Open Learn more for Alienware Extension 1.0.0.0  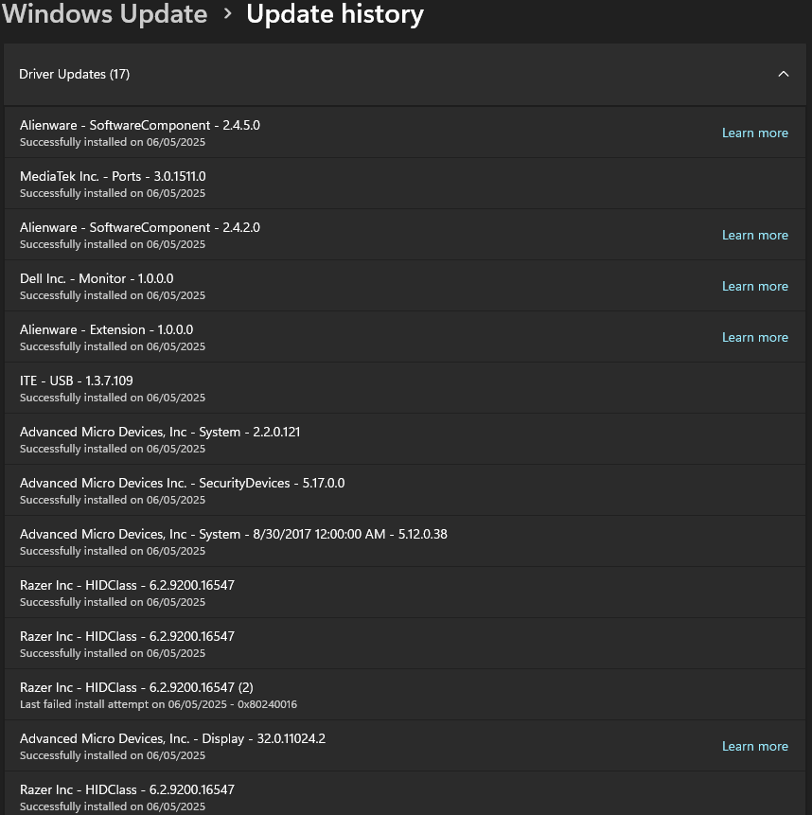[x=755, y=337]
